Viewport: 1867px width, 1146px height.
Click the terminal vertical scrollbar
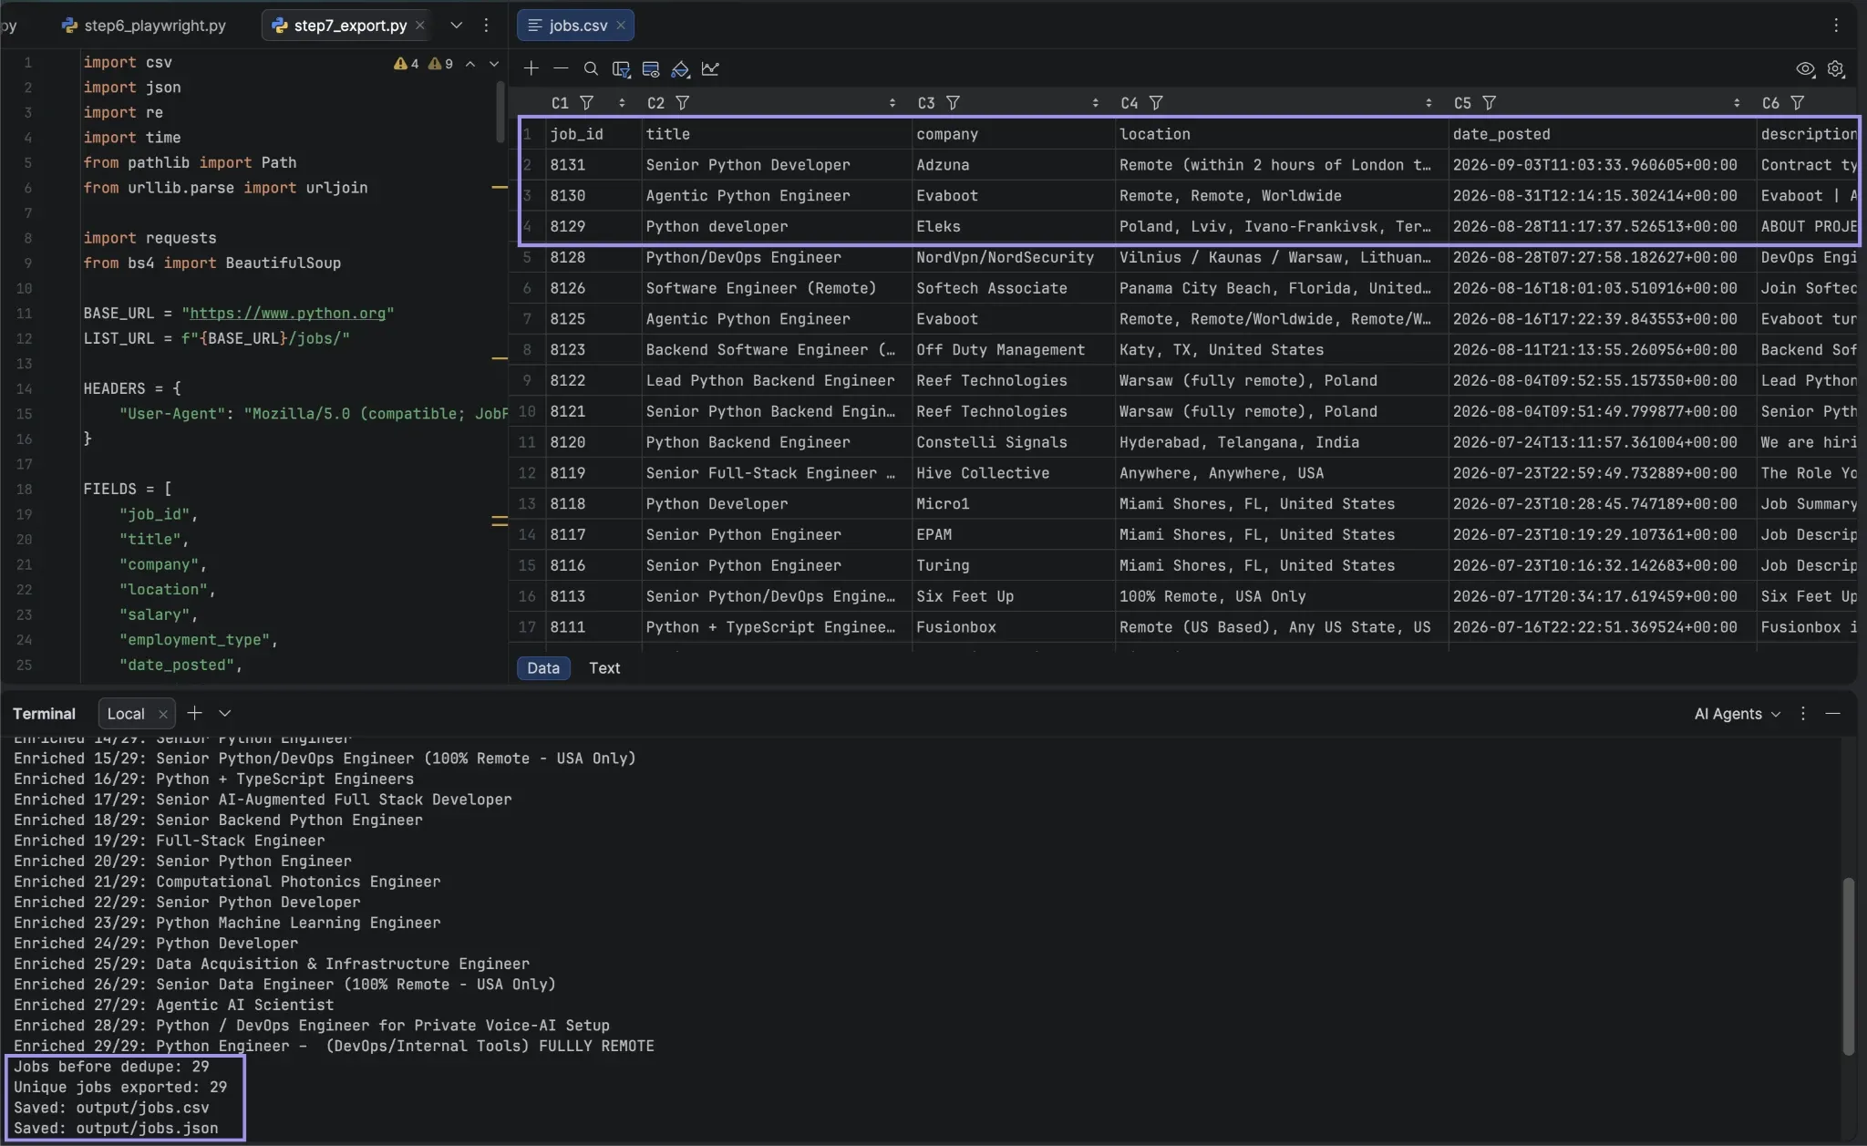tap(1848, 966)
